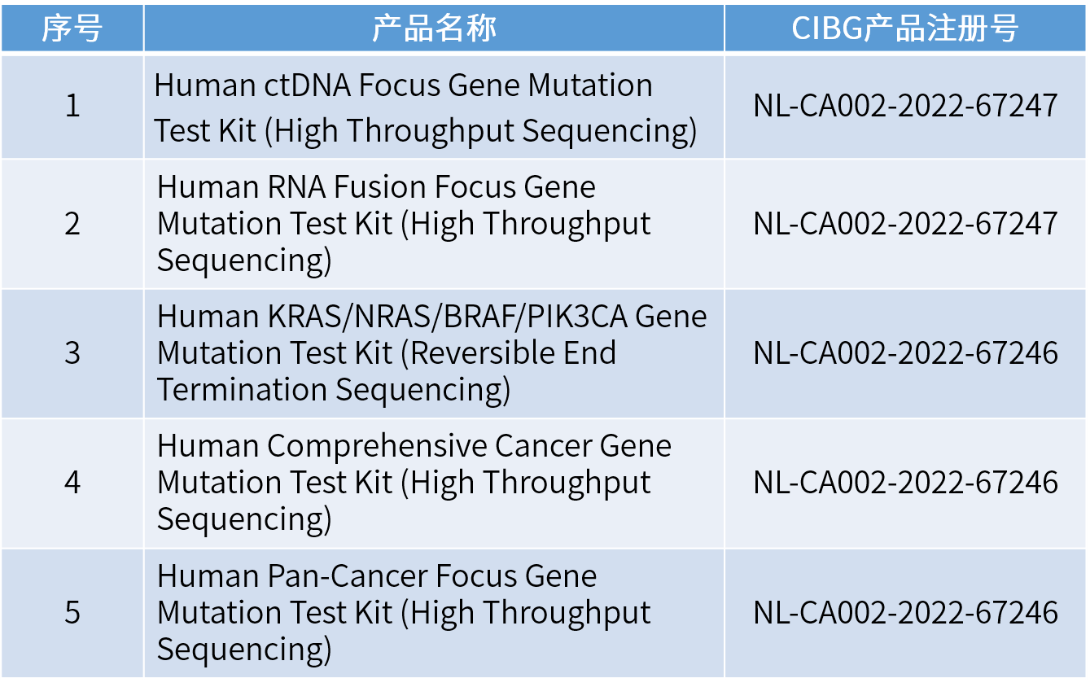This screenshot has width=1090, height=687.
Task: Click the 产品名称 column header
Action: (434, 28)
